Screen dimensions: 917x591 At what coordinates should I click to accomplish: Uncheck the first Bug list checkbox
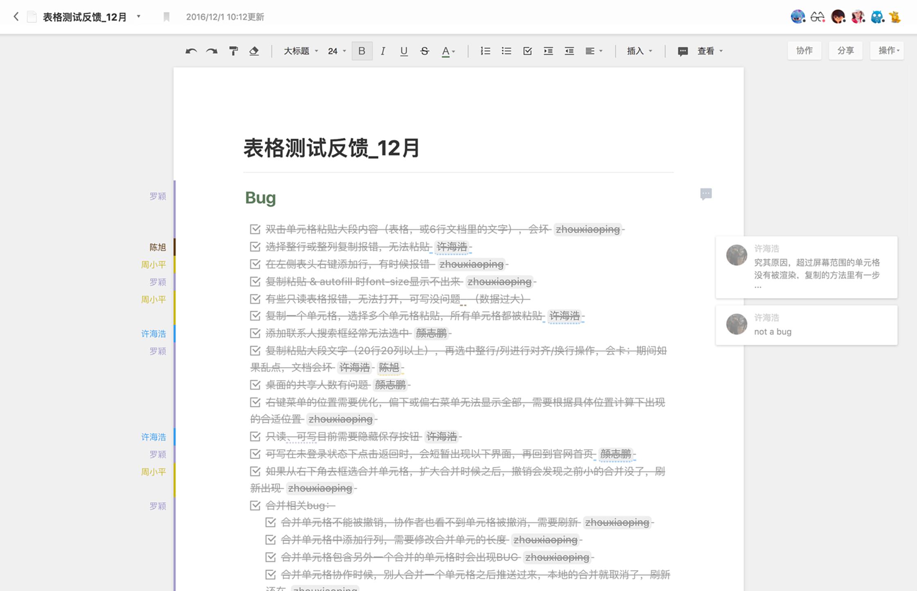tap(255, 229)
